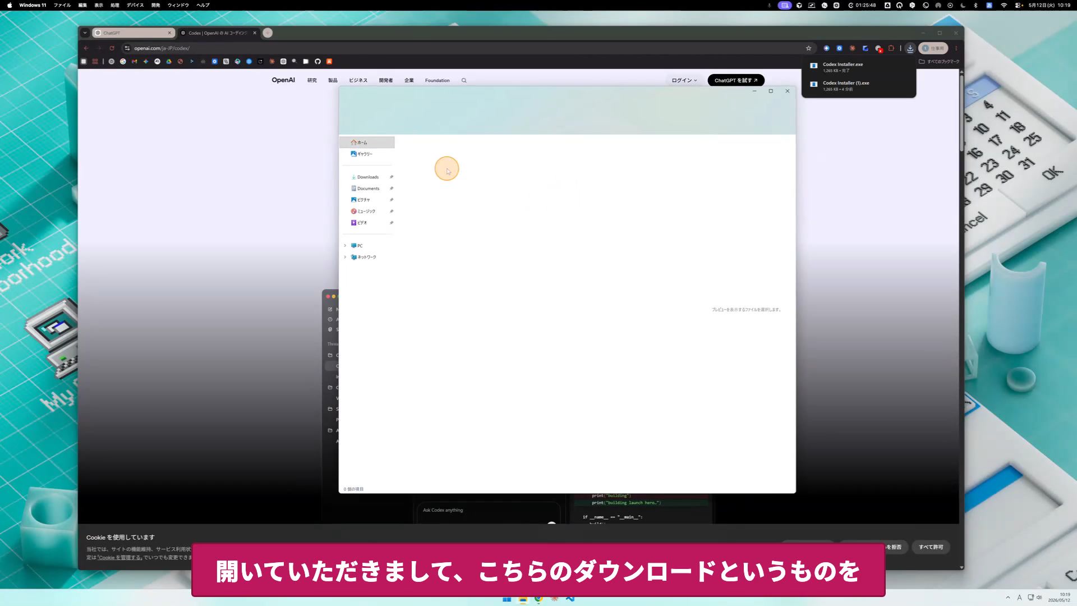Viewport: 1077px width, 606px height.
Task: Open the Gmail bookmark icon
Action: click(134, 62)
